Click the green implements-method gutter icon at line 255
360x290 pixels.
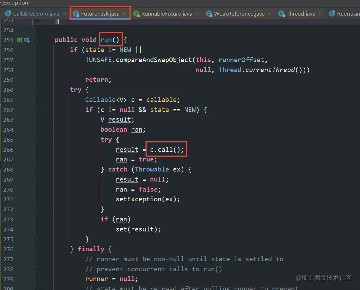click(19, 40)
